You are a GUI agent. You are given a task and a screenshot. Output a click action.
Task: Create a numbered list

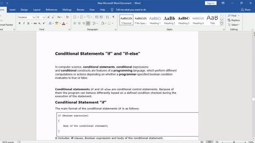(x=82, y=17)
